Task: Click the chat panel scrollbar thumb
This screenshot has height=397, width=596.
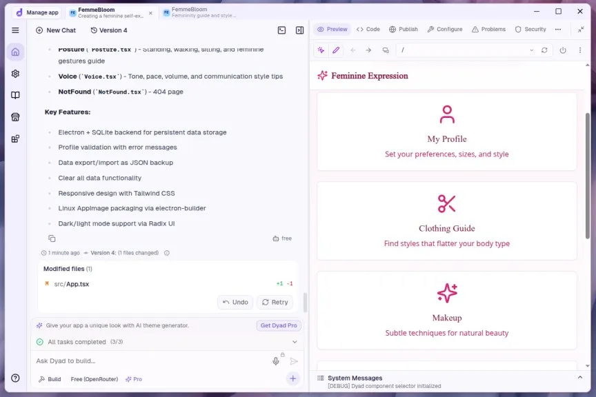Action: pos(305,303)
